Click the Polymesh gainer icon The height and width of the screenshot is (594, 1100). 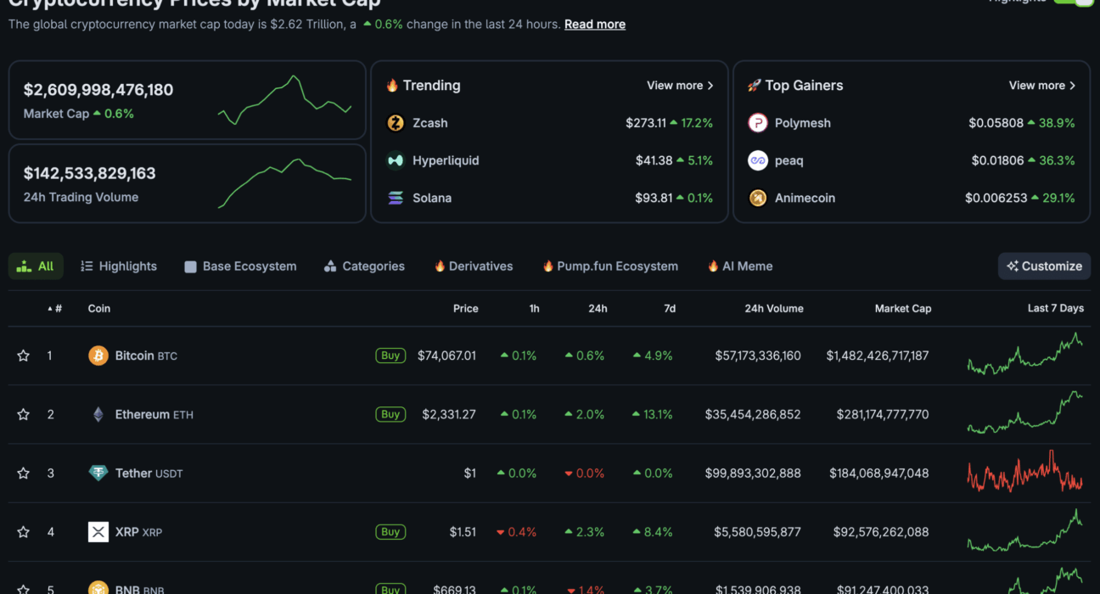[757, 123]
